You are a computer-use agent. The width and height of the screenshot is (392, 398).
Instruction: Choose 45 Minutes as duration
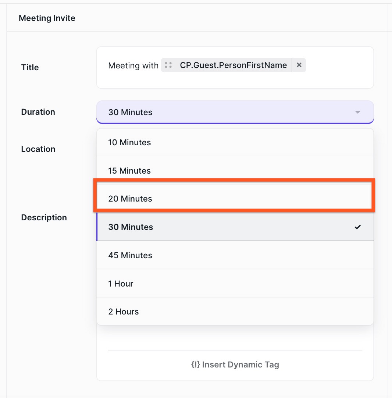(130, 255)
